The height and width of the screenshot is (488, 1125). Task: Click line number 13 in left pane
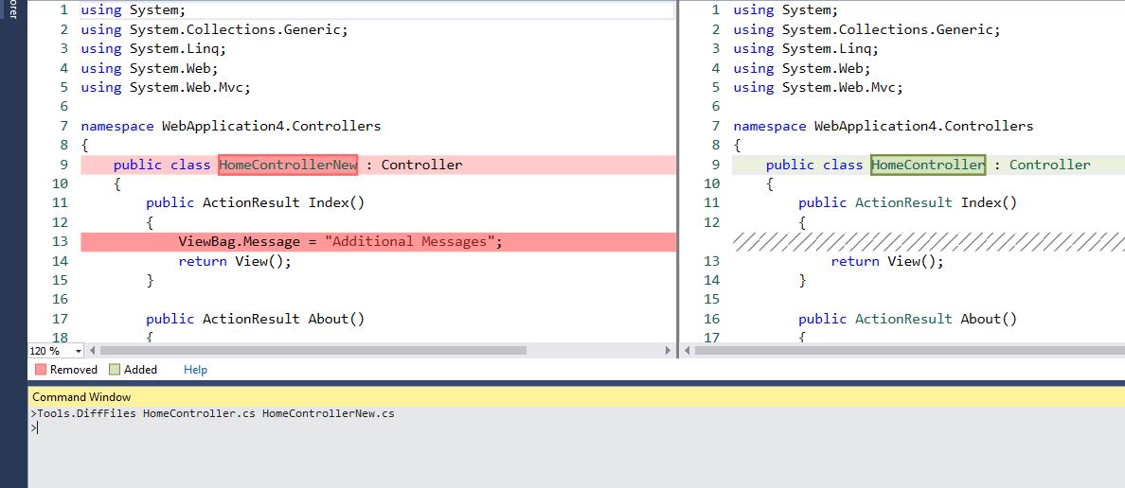click(60, 241)
